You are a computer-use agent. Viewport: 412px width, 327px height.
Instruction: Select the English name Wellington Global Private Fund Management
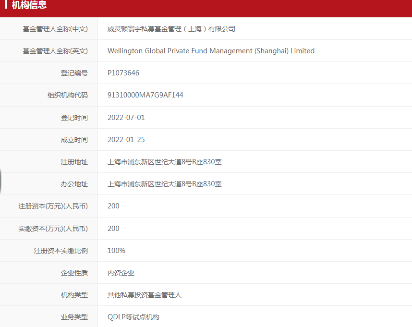pyautogui.click(x=180, y=51)
